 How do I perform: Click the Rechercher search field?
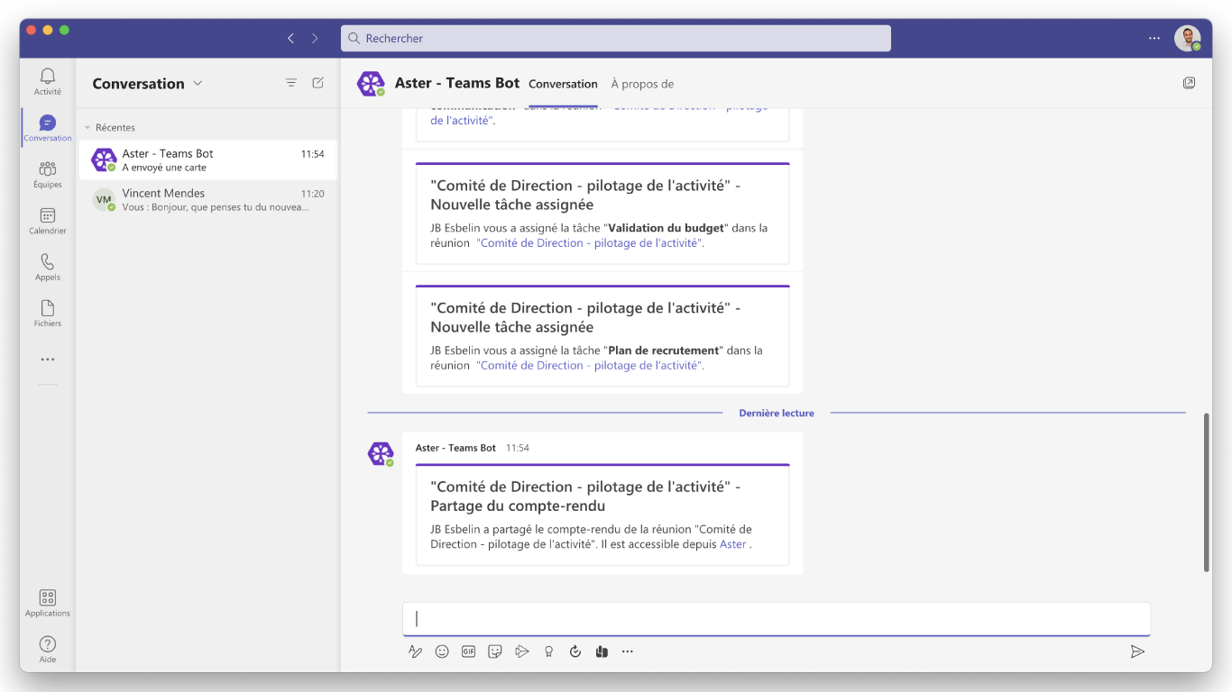pyautogui.click(x=616, y=38)
